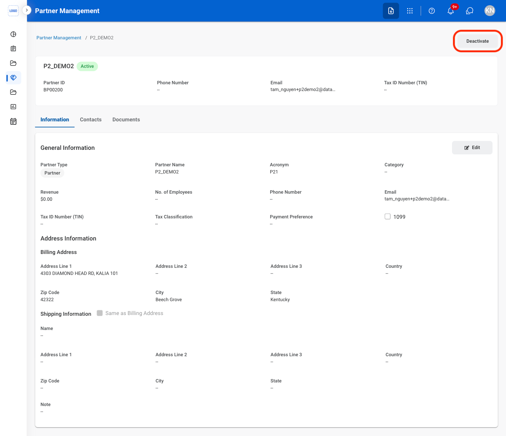Click Acronym value P21
Image resolution: width=506 pixels, height=436 pixels.
(x=274, y=172)
